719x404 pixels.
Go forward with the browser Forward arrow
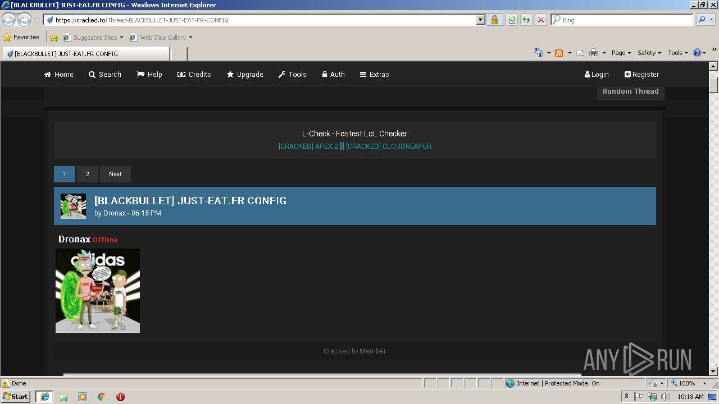point(24,20)
